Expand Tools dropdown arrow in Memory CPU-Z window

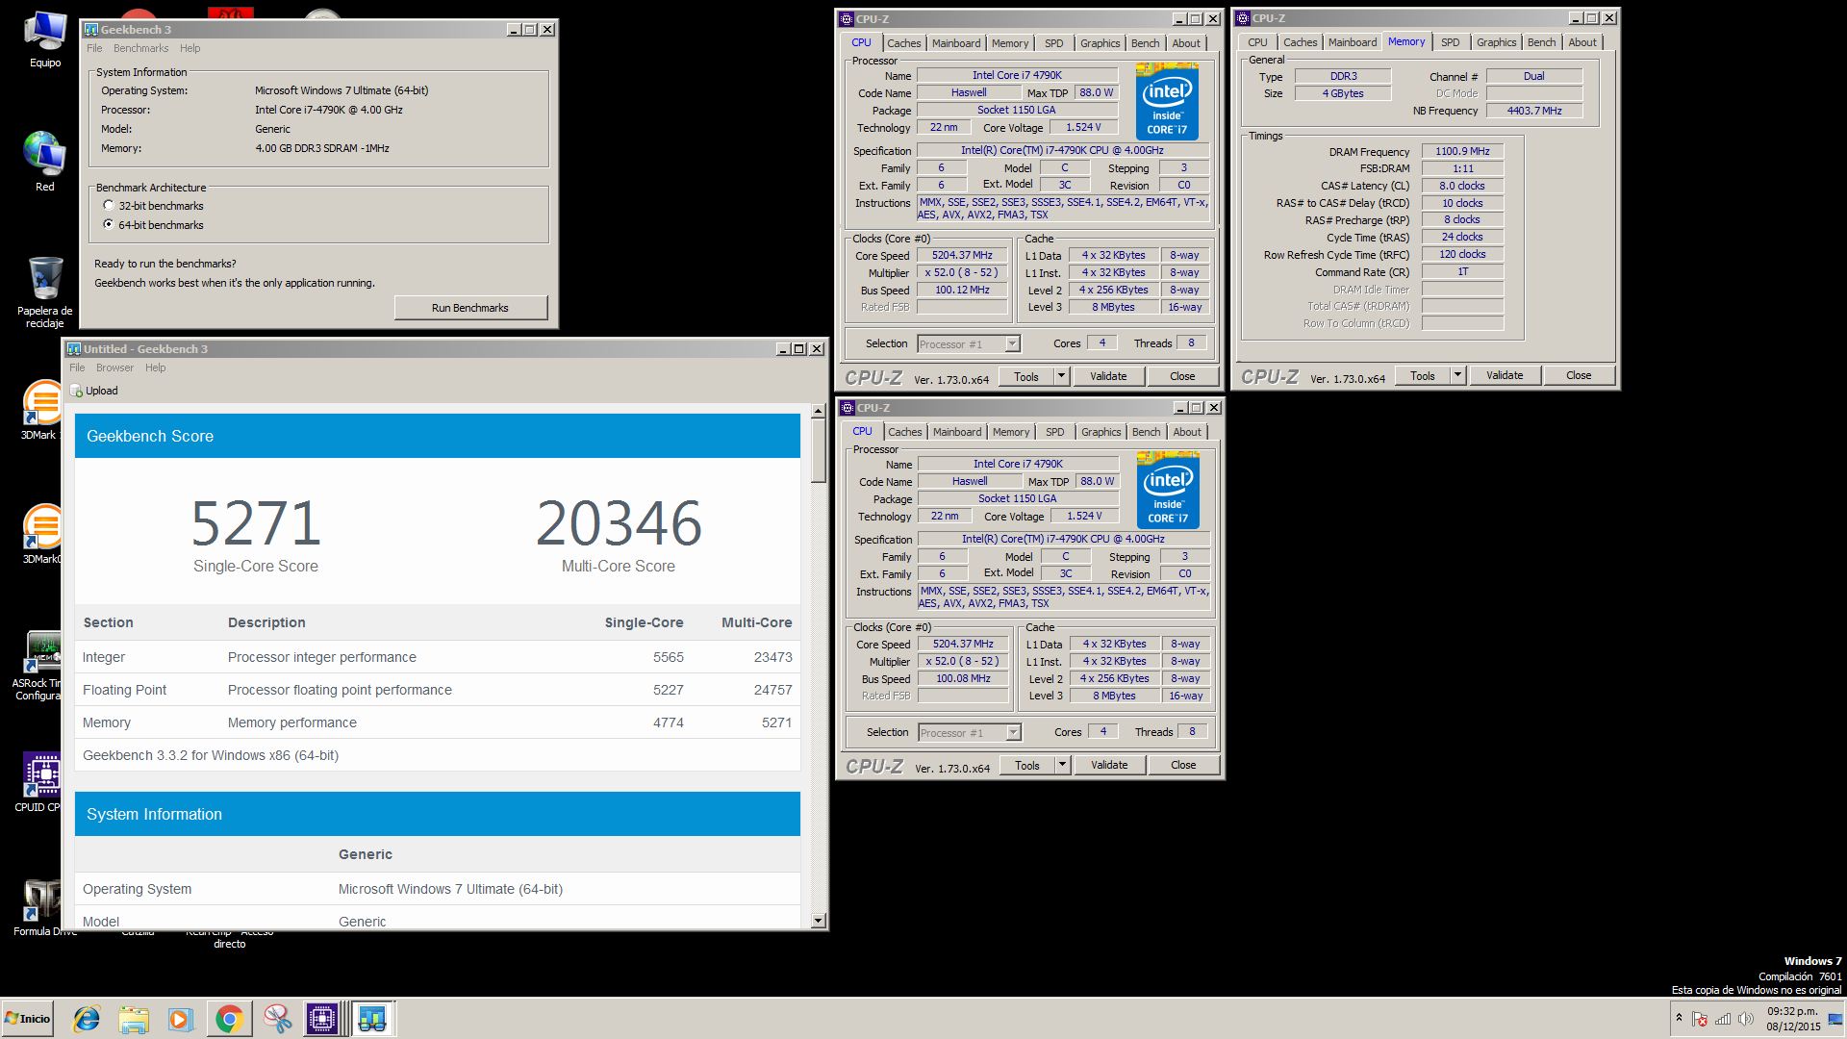click(x=1457, y=375)
